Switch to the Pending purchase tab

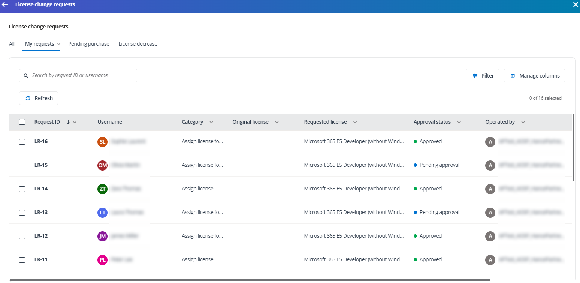click(x=89, y=44)
